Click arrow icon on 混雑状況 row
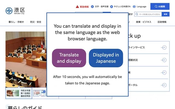 [x=164, y=60]
